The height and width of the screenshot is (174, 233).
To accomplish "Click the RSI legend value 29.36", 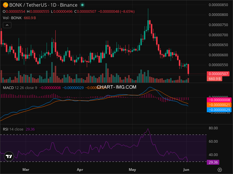I will (30, 129).
